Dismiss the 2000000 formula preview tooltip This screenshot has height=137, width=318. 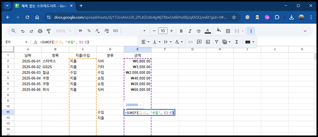point(140,105)
